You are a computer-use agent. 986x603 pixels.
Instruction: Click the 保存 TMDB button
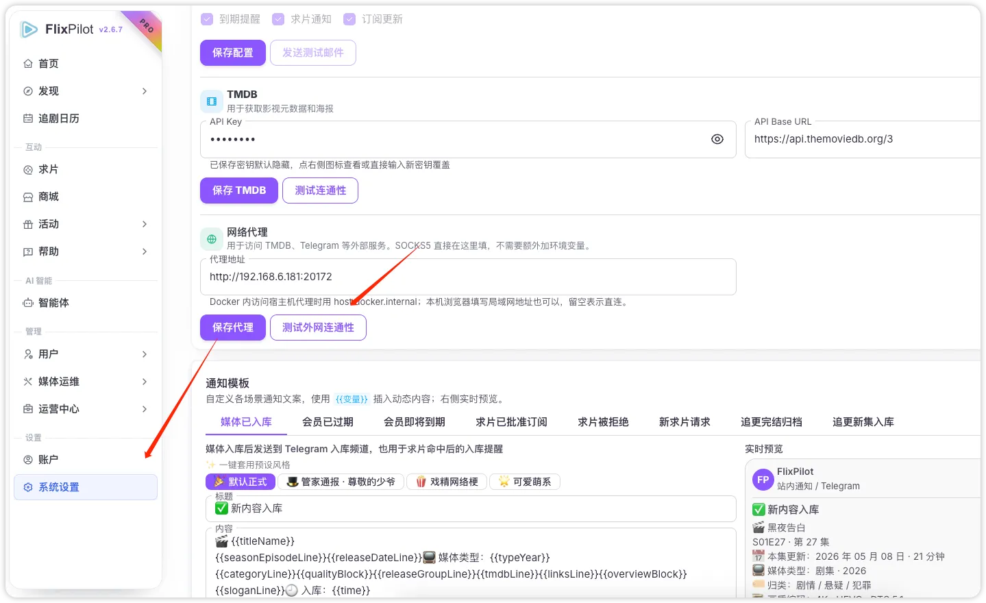[239, 190]
